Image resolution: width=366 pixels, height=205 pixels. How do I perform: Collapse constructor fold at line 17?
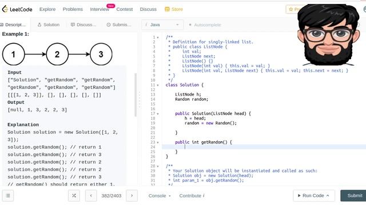pos(158,114)
